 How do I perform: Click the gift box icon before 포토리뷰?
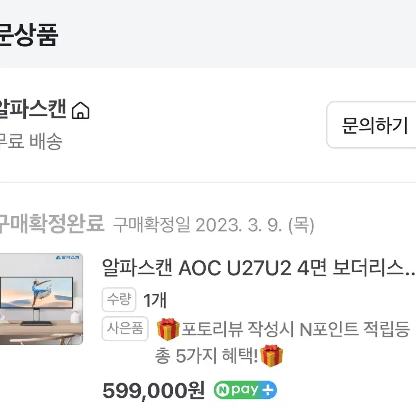pos(168,329)
